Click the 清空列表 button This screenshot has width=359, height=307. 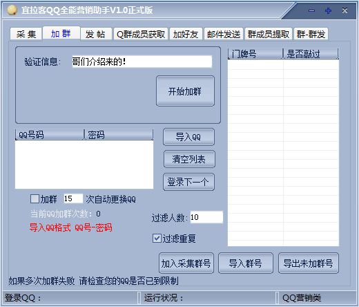pos(189,159)
